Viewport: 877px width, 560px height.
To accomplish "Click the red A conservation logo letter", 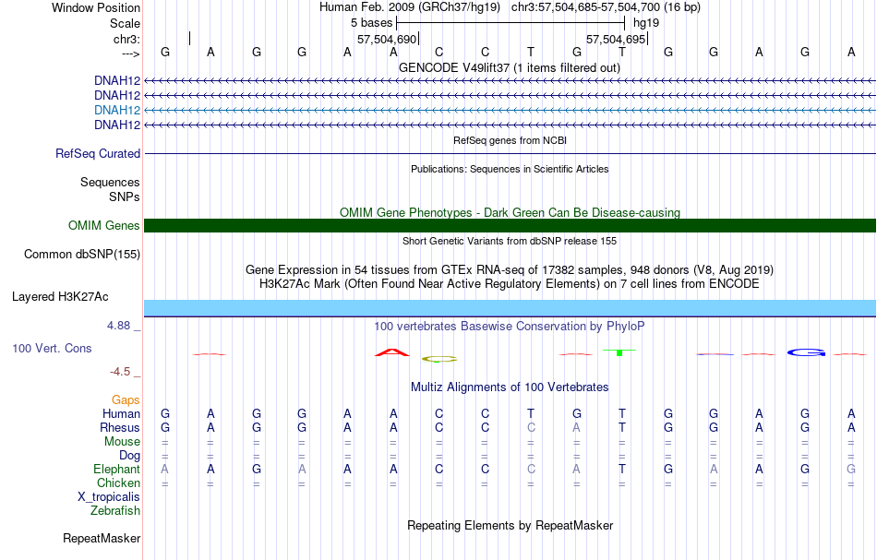I will point(392,352).
